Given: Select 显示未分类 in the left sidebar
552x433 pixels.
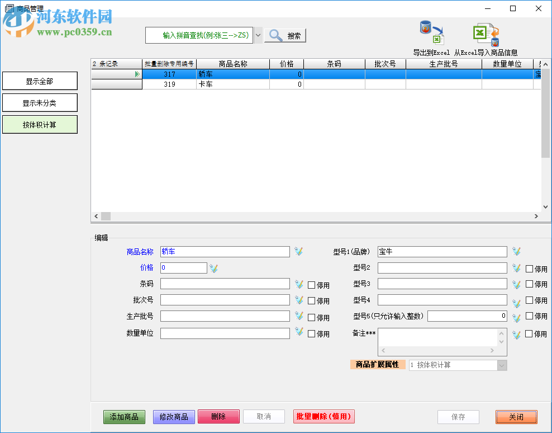Looking at the screenshot, I should pos(40,102).
